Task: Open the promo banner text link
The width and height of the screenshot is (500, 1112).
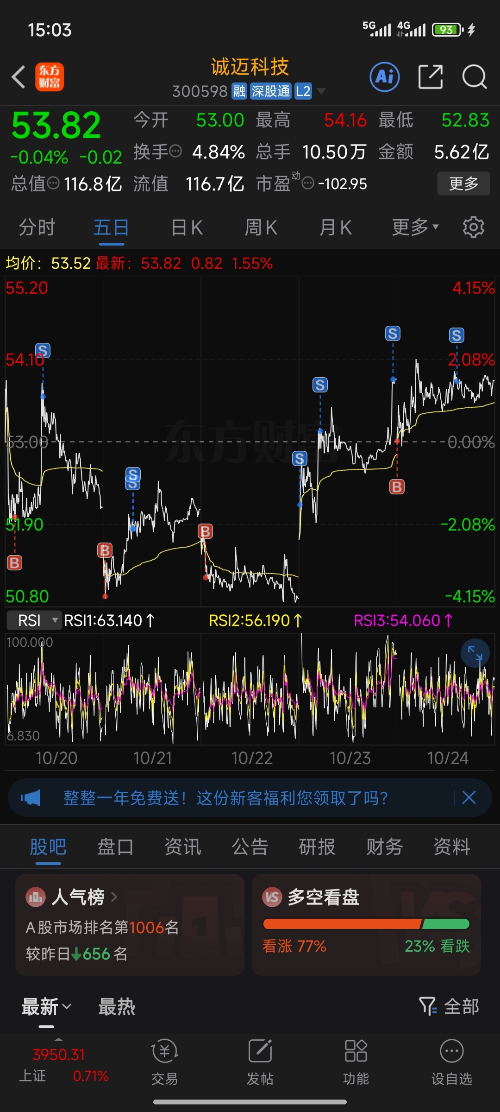Action: (x=225, y=798)
